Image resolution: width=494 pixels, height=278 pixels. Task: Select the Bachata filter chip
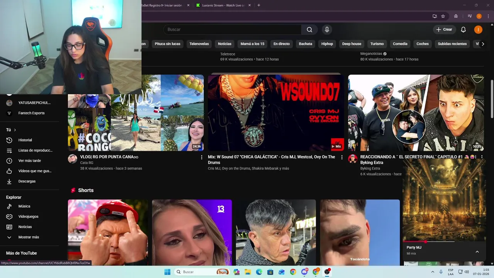[305, 44]
